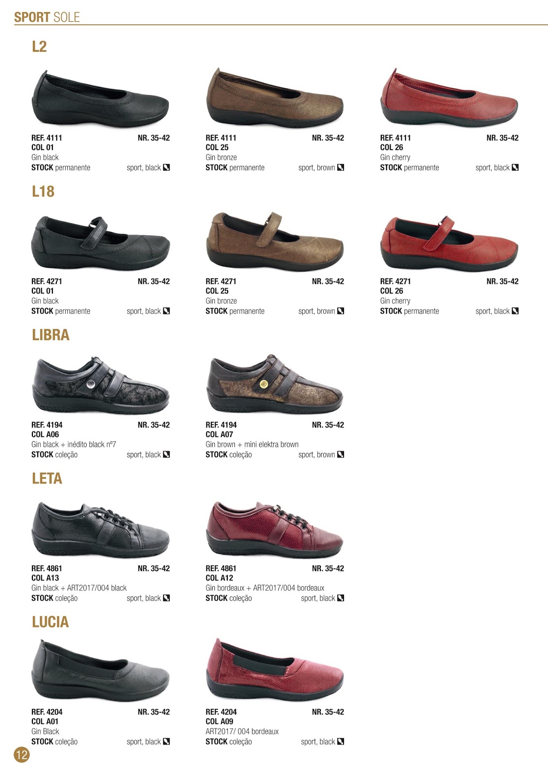Click the cherry red L2 shoe image
Viewport: 548px width, 775px height.
[449, 98]
